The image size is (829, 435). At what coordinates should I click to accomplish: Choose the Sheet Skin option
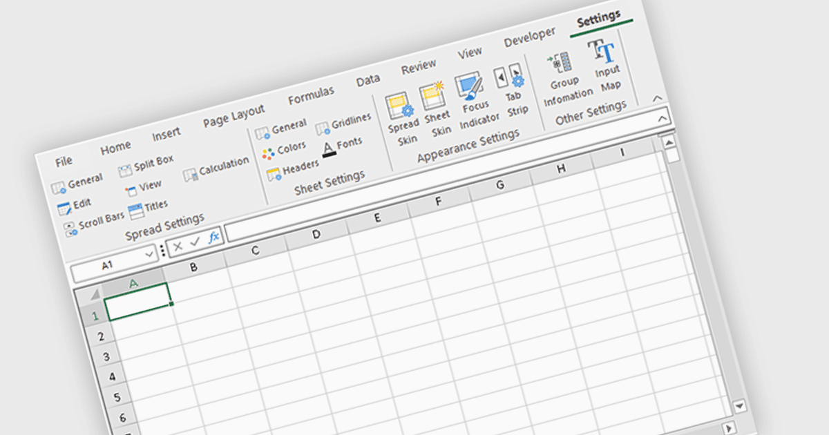[x=437, y=108]
